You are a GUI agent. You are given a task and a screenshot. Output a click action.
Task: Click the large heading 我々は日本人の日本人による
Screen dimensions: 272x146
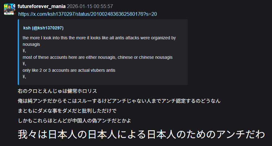click(x=141, y=135)
